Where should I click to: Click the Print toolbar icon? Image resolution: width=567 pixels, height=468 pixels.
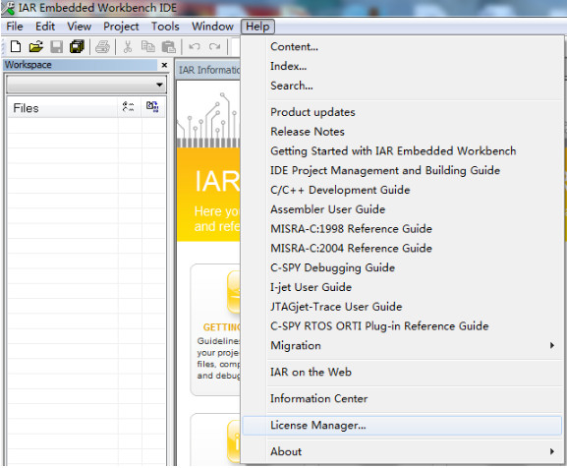(x=102, y=47)
